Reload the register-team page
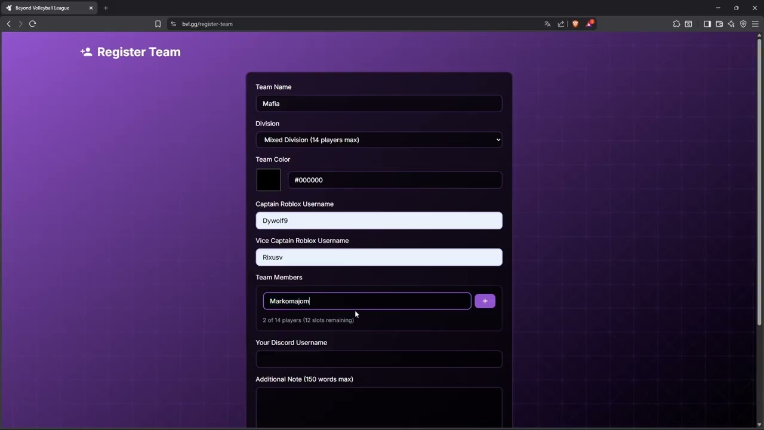This screenshot has height=430, width=764. click(33, 24)
